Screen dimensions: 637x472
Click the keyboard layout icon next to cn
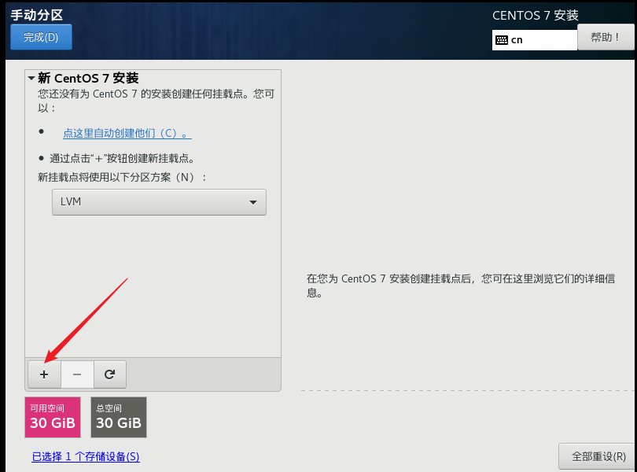tap(502, 40)
